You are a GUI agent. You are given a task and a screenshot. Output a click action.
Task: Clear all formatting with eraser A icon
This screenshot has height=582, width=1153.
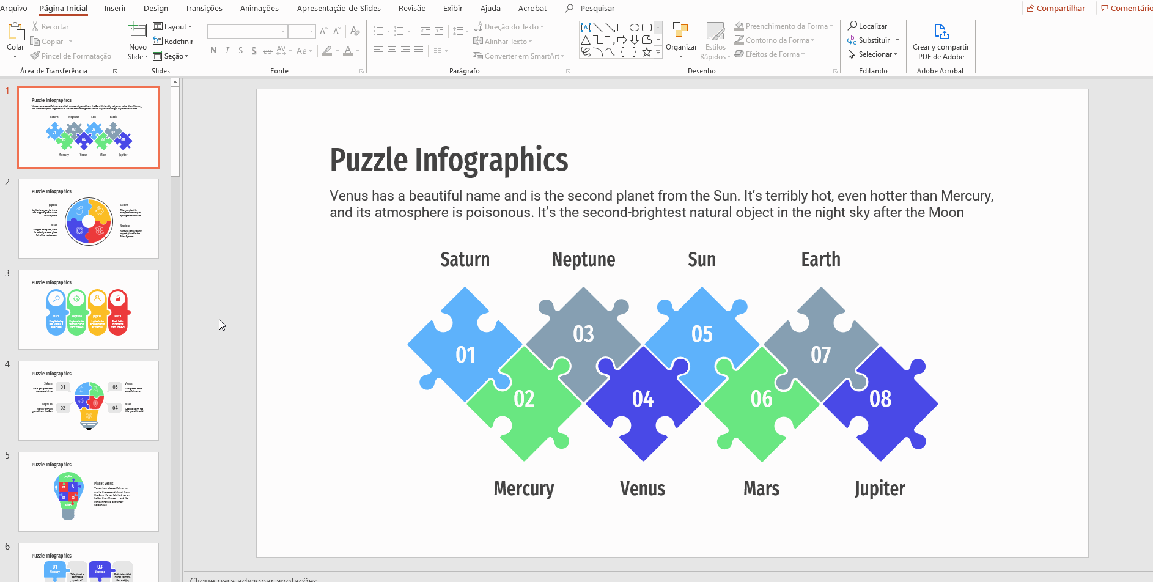[x=355, y=31]
